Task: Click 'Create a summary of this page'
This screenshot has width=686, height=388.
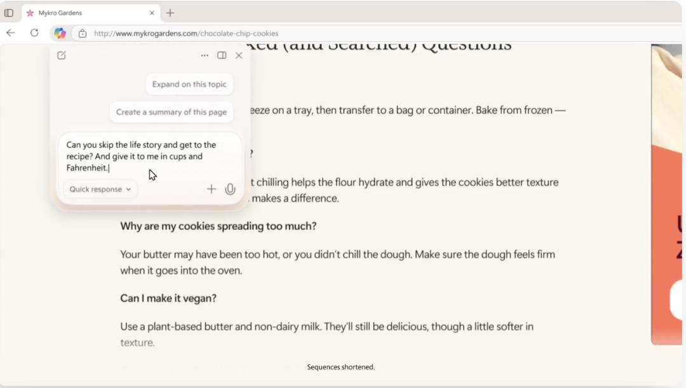Action: tap(171, 112)
